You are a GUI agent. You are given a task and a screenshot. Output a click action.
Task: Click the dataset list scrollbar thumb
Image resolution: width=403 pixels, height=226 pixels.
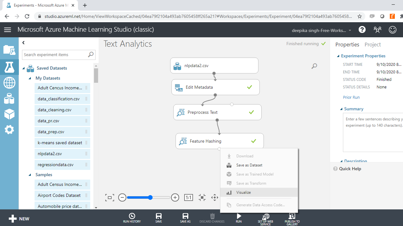tap(96, 76)
